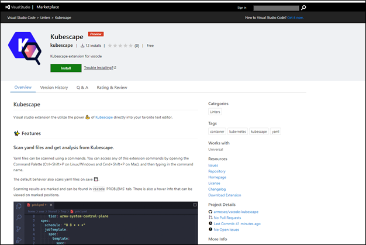Close the yaml editor tab with X
Viewport: 366px width, 245px height.
pos(51,205)
